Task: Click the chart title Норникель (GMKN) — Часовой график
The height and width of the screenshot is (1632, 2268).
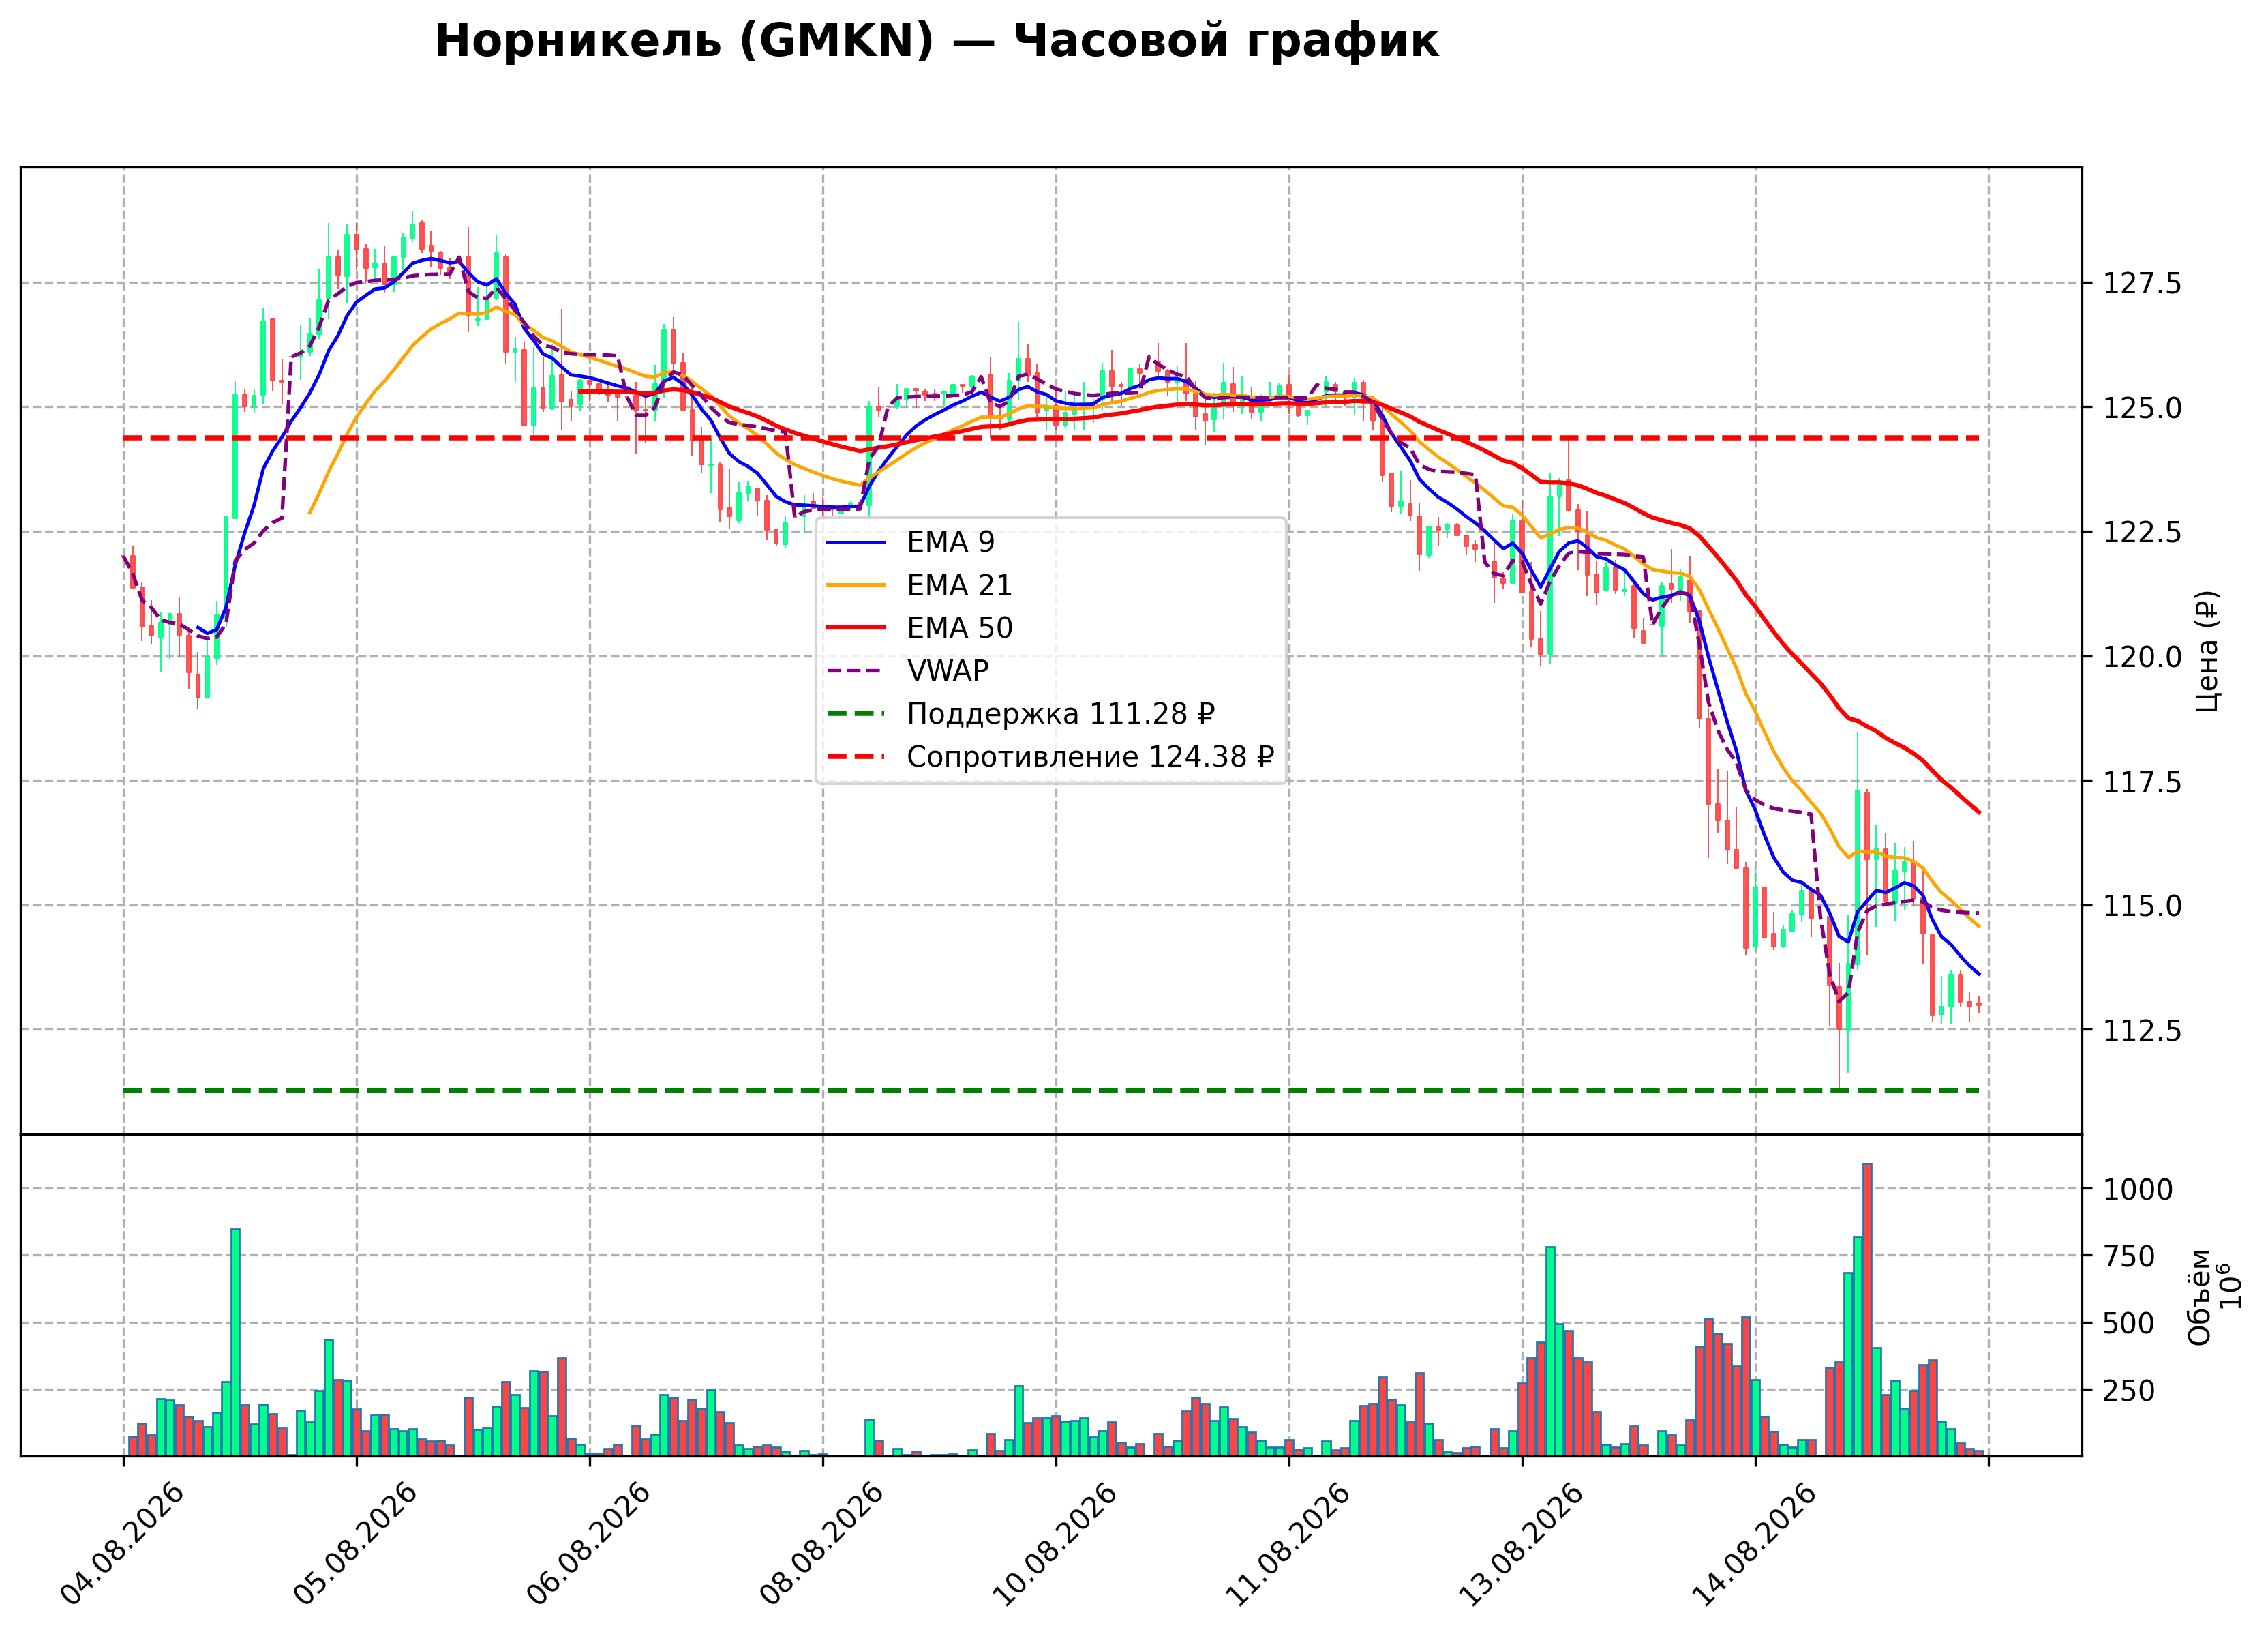Action: 936,42
